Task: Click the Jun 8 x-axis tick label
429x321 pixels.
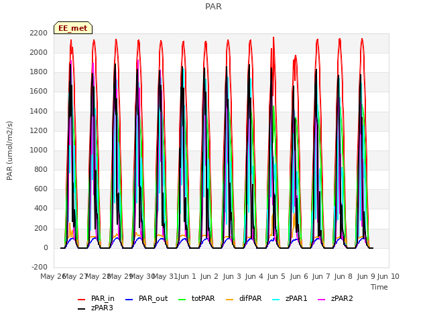Action: point(343,276)
